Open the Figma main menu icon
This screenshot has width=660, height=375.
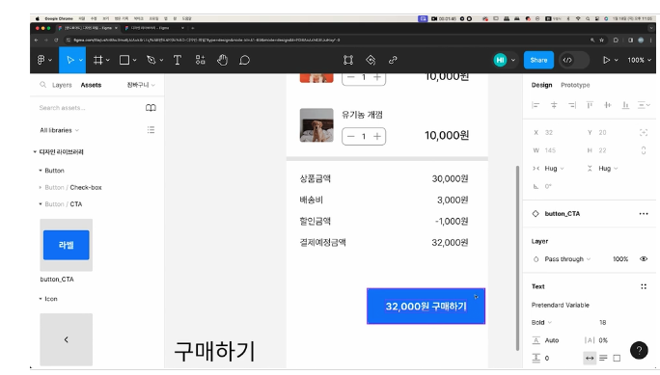pos(41,60)
